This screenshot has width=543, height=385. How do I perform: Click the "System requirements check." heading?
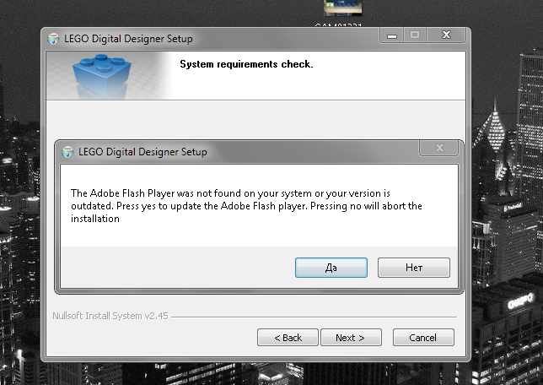pos(246,64)
